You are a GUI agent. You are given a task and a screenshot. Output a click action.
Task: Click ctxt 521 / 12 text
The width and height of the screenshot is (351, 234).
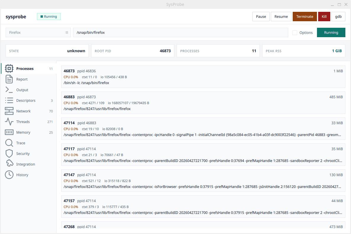(91, 181)
